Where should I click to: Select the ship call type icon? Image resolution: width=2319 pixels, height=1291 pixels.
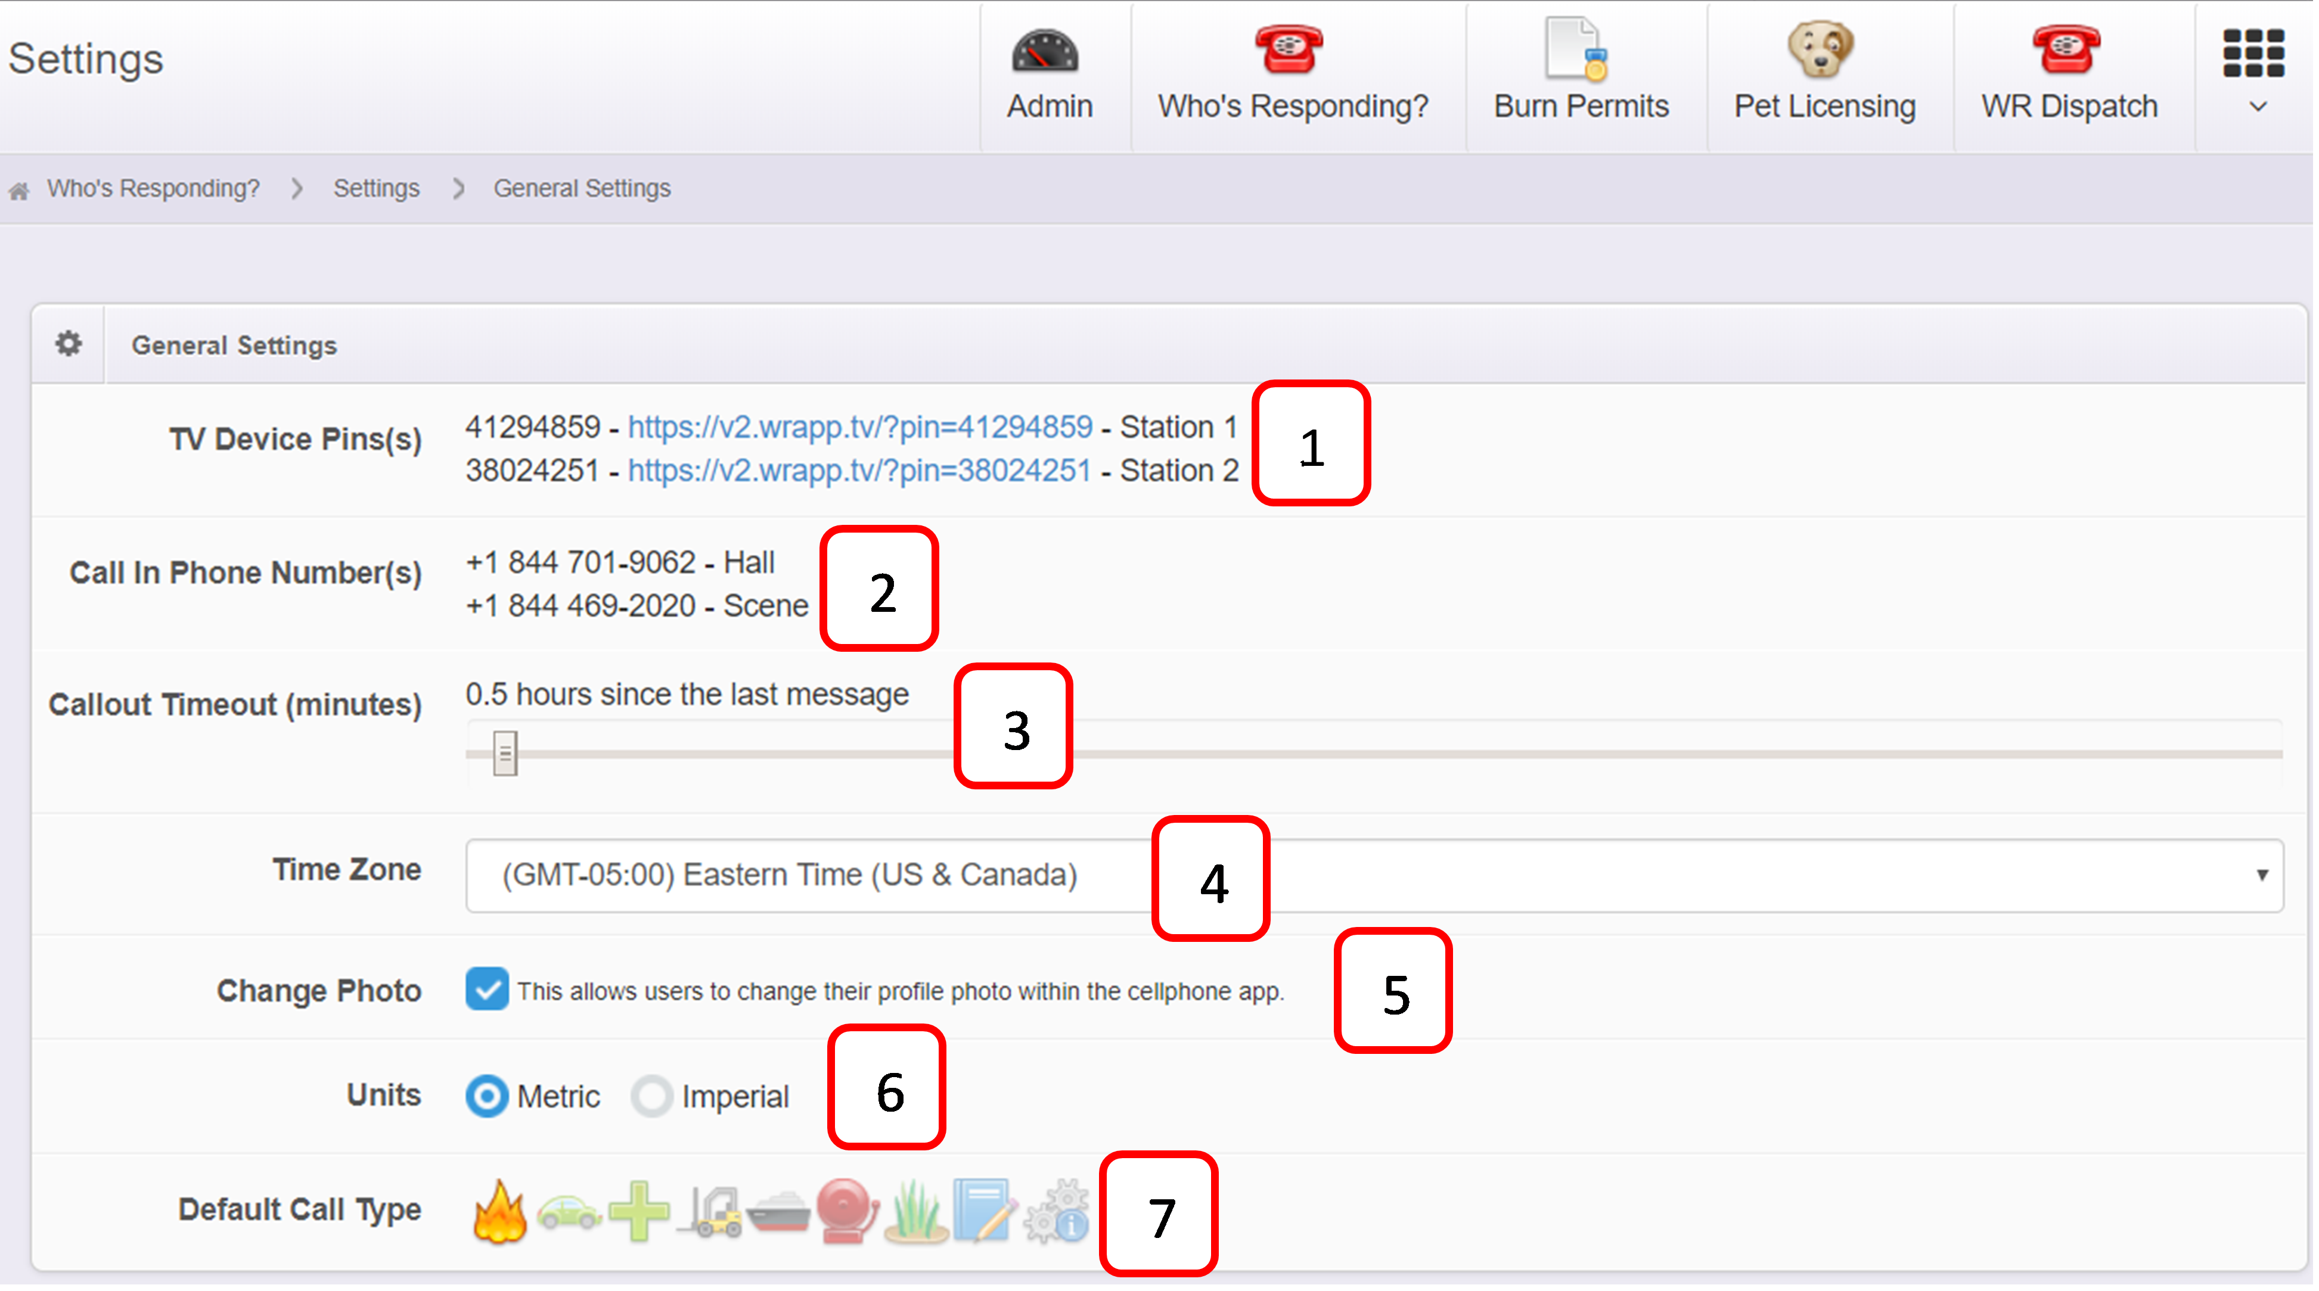click(780, 1213)
